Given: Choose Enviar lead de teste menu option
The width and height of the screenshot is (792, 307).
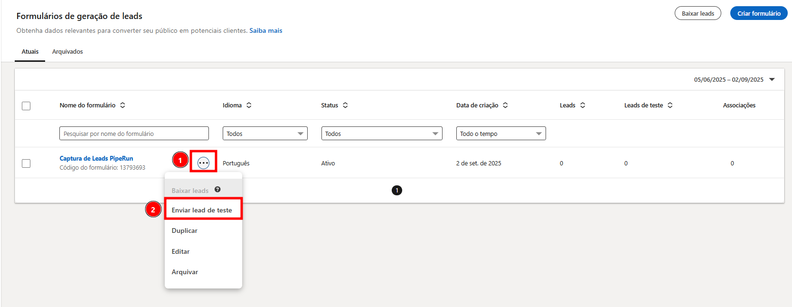Looking at the screenshot, I should coord(202,210).
